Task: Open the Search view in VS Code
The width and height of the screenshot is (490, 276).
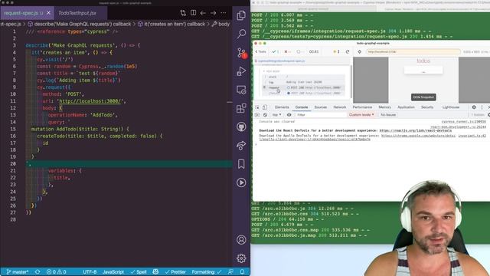Action: (x=241, y=34)
